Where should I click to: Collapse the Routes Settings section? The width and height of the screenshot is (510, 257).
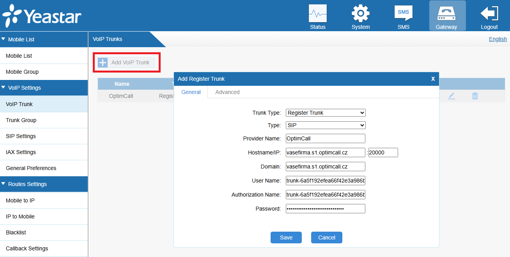tap(4, 184)
